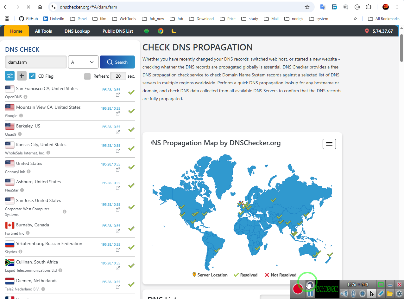
Task: Add a custom DNS server with plus
Action: tap(22, 76)
